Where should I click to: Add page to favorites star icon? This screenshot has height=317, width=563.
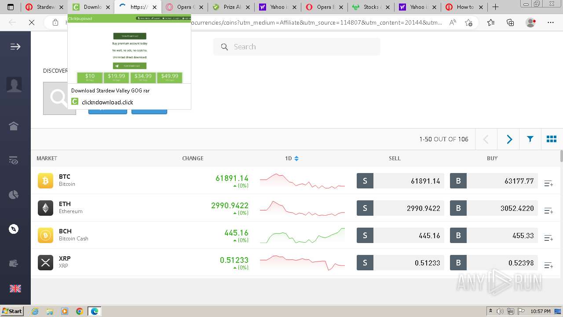(468, 22)
